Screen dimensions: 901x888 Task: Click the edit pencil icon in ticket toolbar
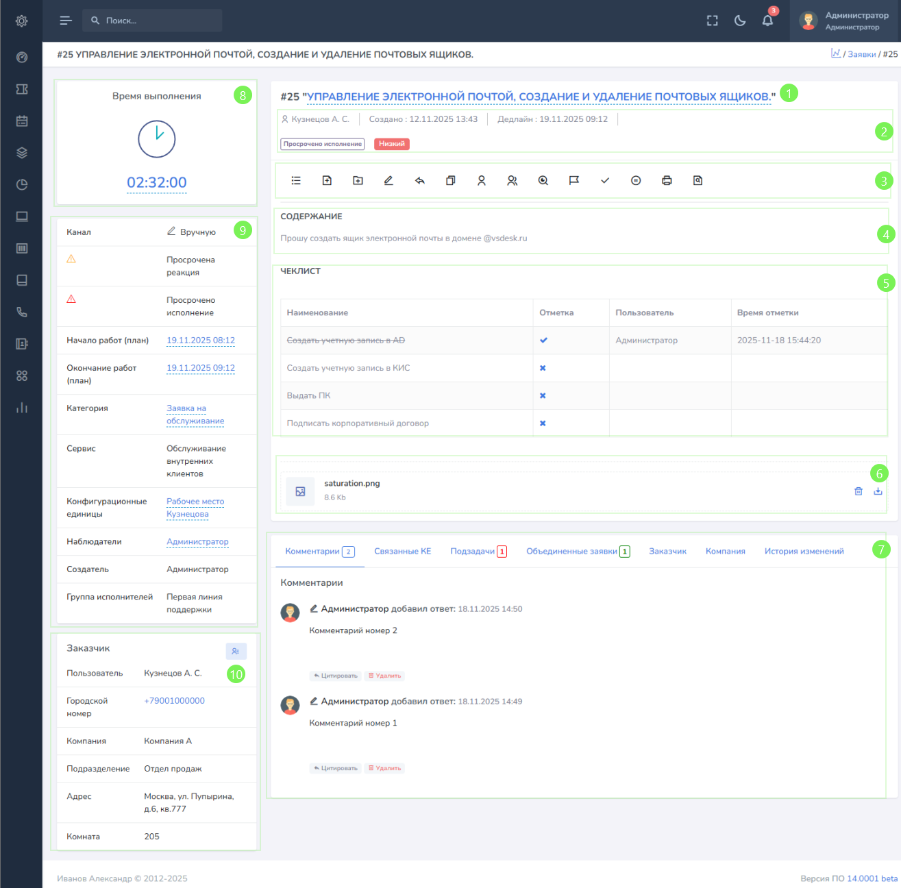tap(388, 181)
